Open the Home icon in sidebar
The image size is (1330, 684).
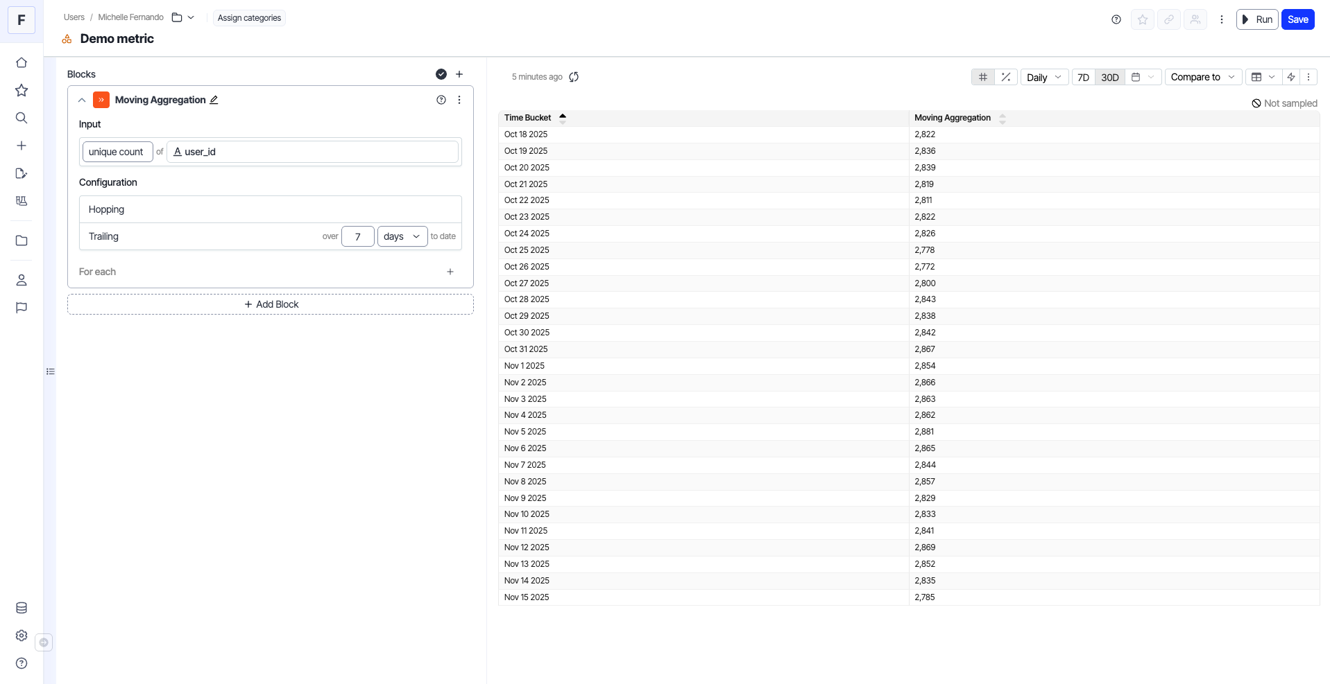point(22,62)
